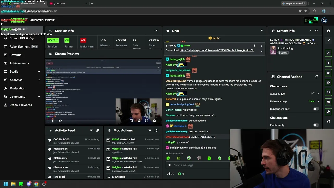
Task: Click Pregunta a Gemini button
Action: tap(293, 3)
